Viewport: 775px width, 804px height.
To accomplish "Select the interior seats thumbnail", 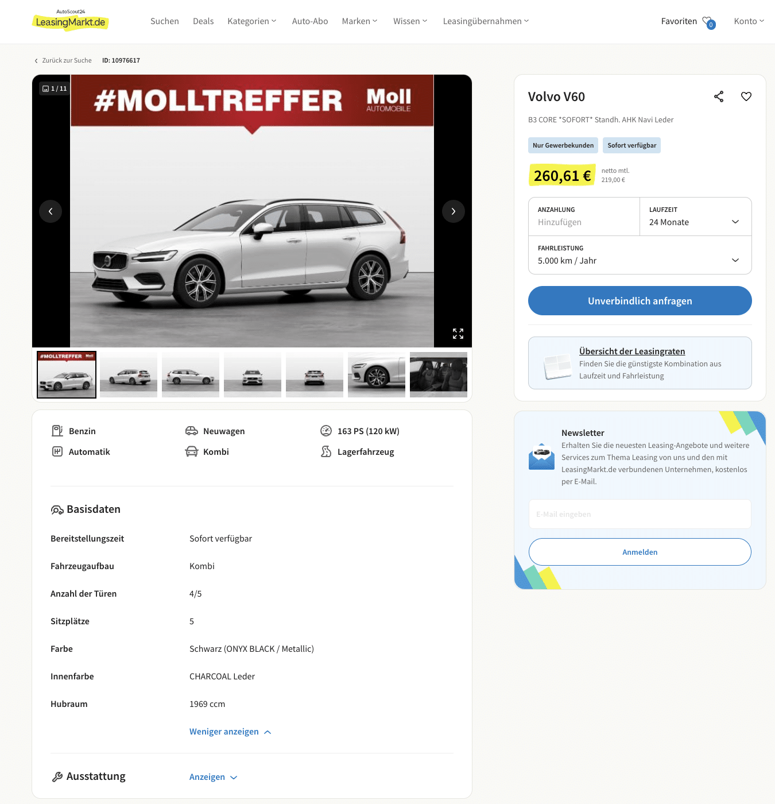I will click(x=439, y=375).
